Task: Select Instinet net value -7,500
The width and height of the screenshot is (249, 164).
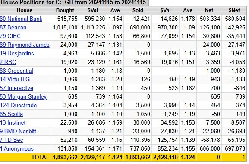Action: [x=212, y=122]
